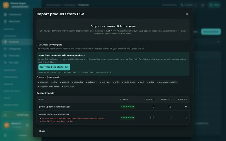Click the CSV drop zone to choose a file
The height and width of the screenshot is (141, 226).
point(113,30)
